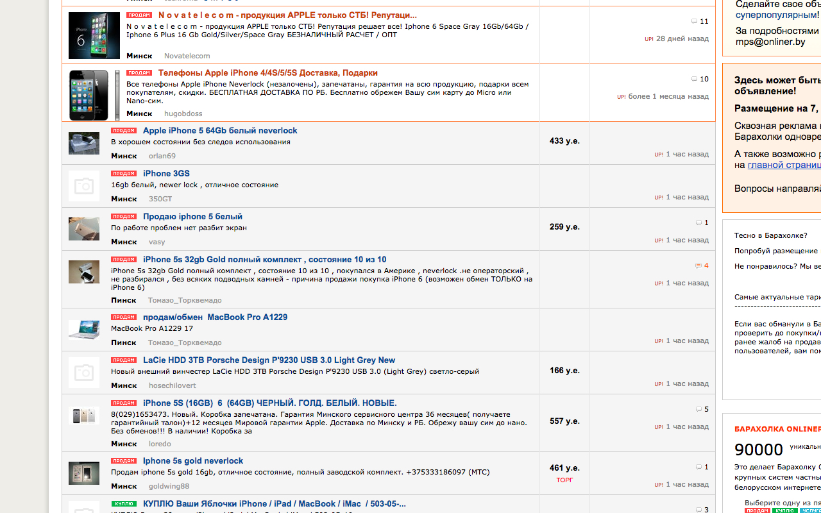Open seller Томазо_Торквемадо on the MacBook Pro row
821x513 pixels.
[x=185, y=342]
